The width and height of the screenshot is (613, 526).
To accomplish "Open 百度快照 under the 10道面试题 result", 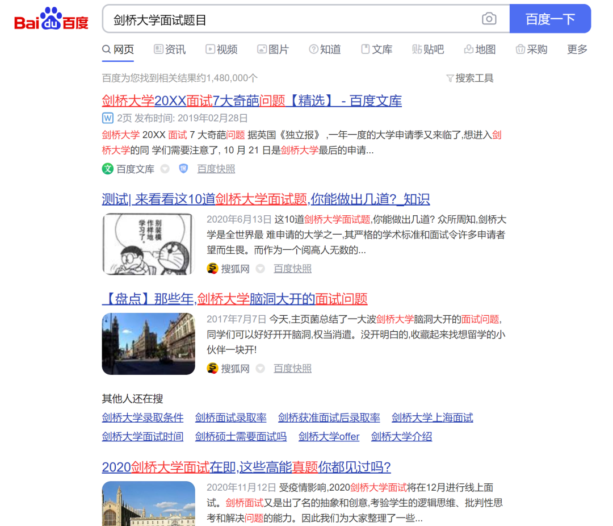I will [292, 269].
